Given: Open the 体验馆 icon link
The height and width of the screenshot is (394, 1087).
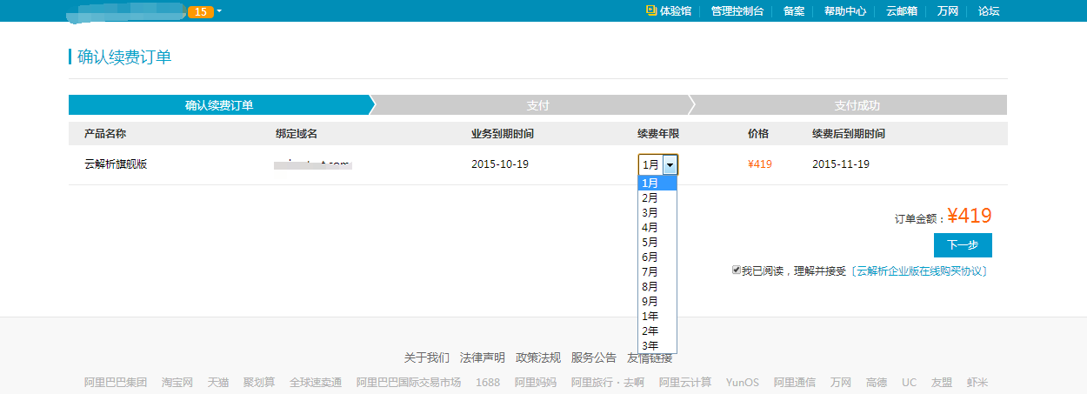Looking at the screenshot, I should point(651,11).
